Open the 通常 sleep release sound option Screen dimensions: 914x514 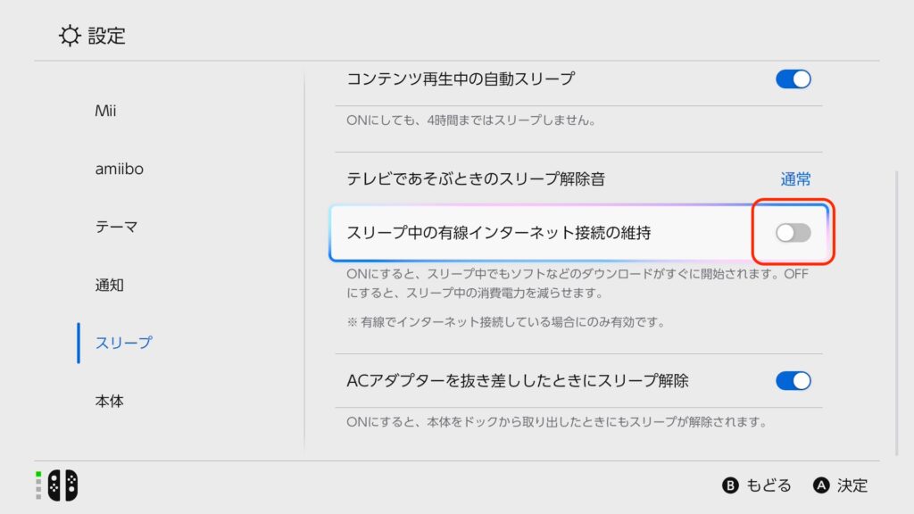[795, 179]
